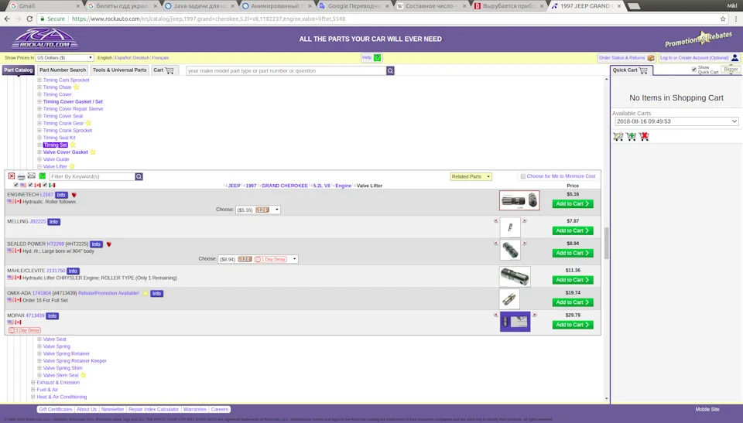The width and height of the screenshot is (743, 423).
Task: Click the parts list vertical scrollbar thumb
Action: pyautogui.click(x=606, y=243)
